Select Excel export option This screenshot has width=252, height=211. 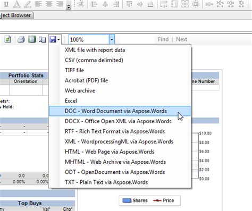(120, 101)
